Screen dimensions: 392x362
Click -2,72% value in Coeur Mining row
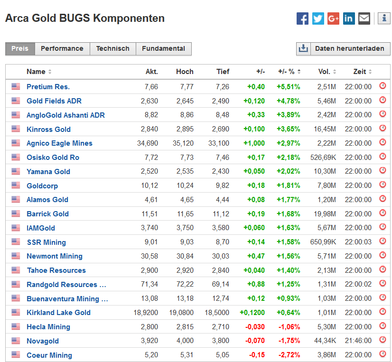(289, 355)
